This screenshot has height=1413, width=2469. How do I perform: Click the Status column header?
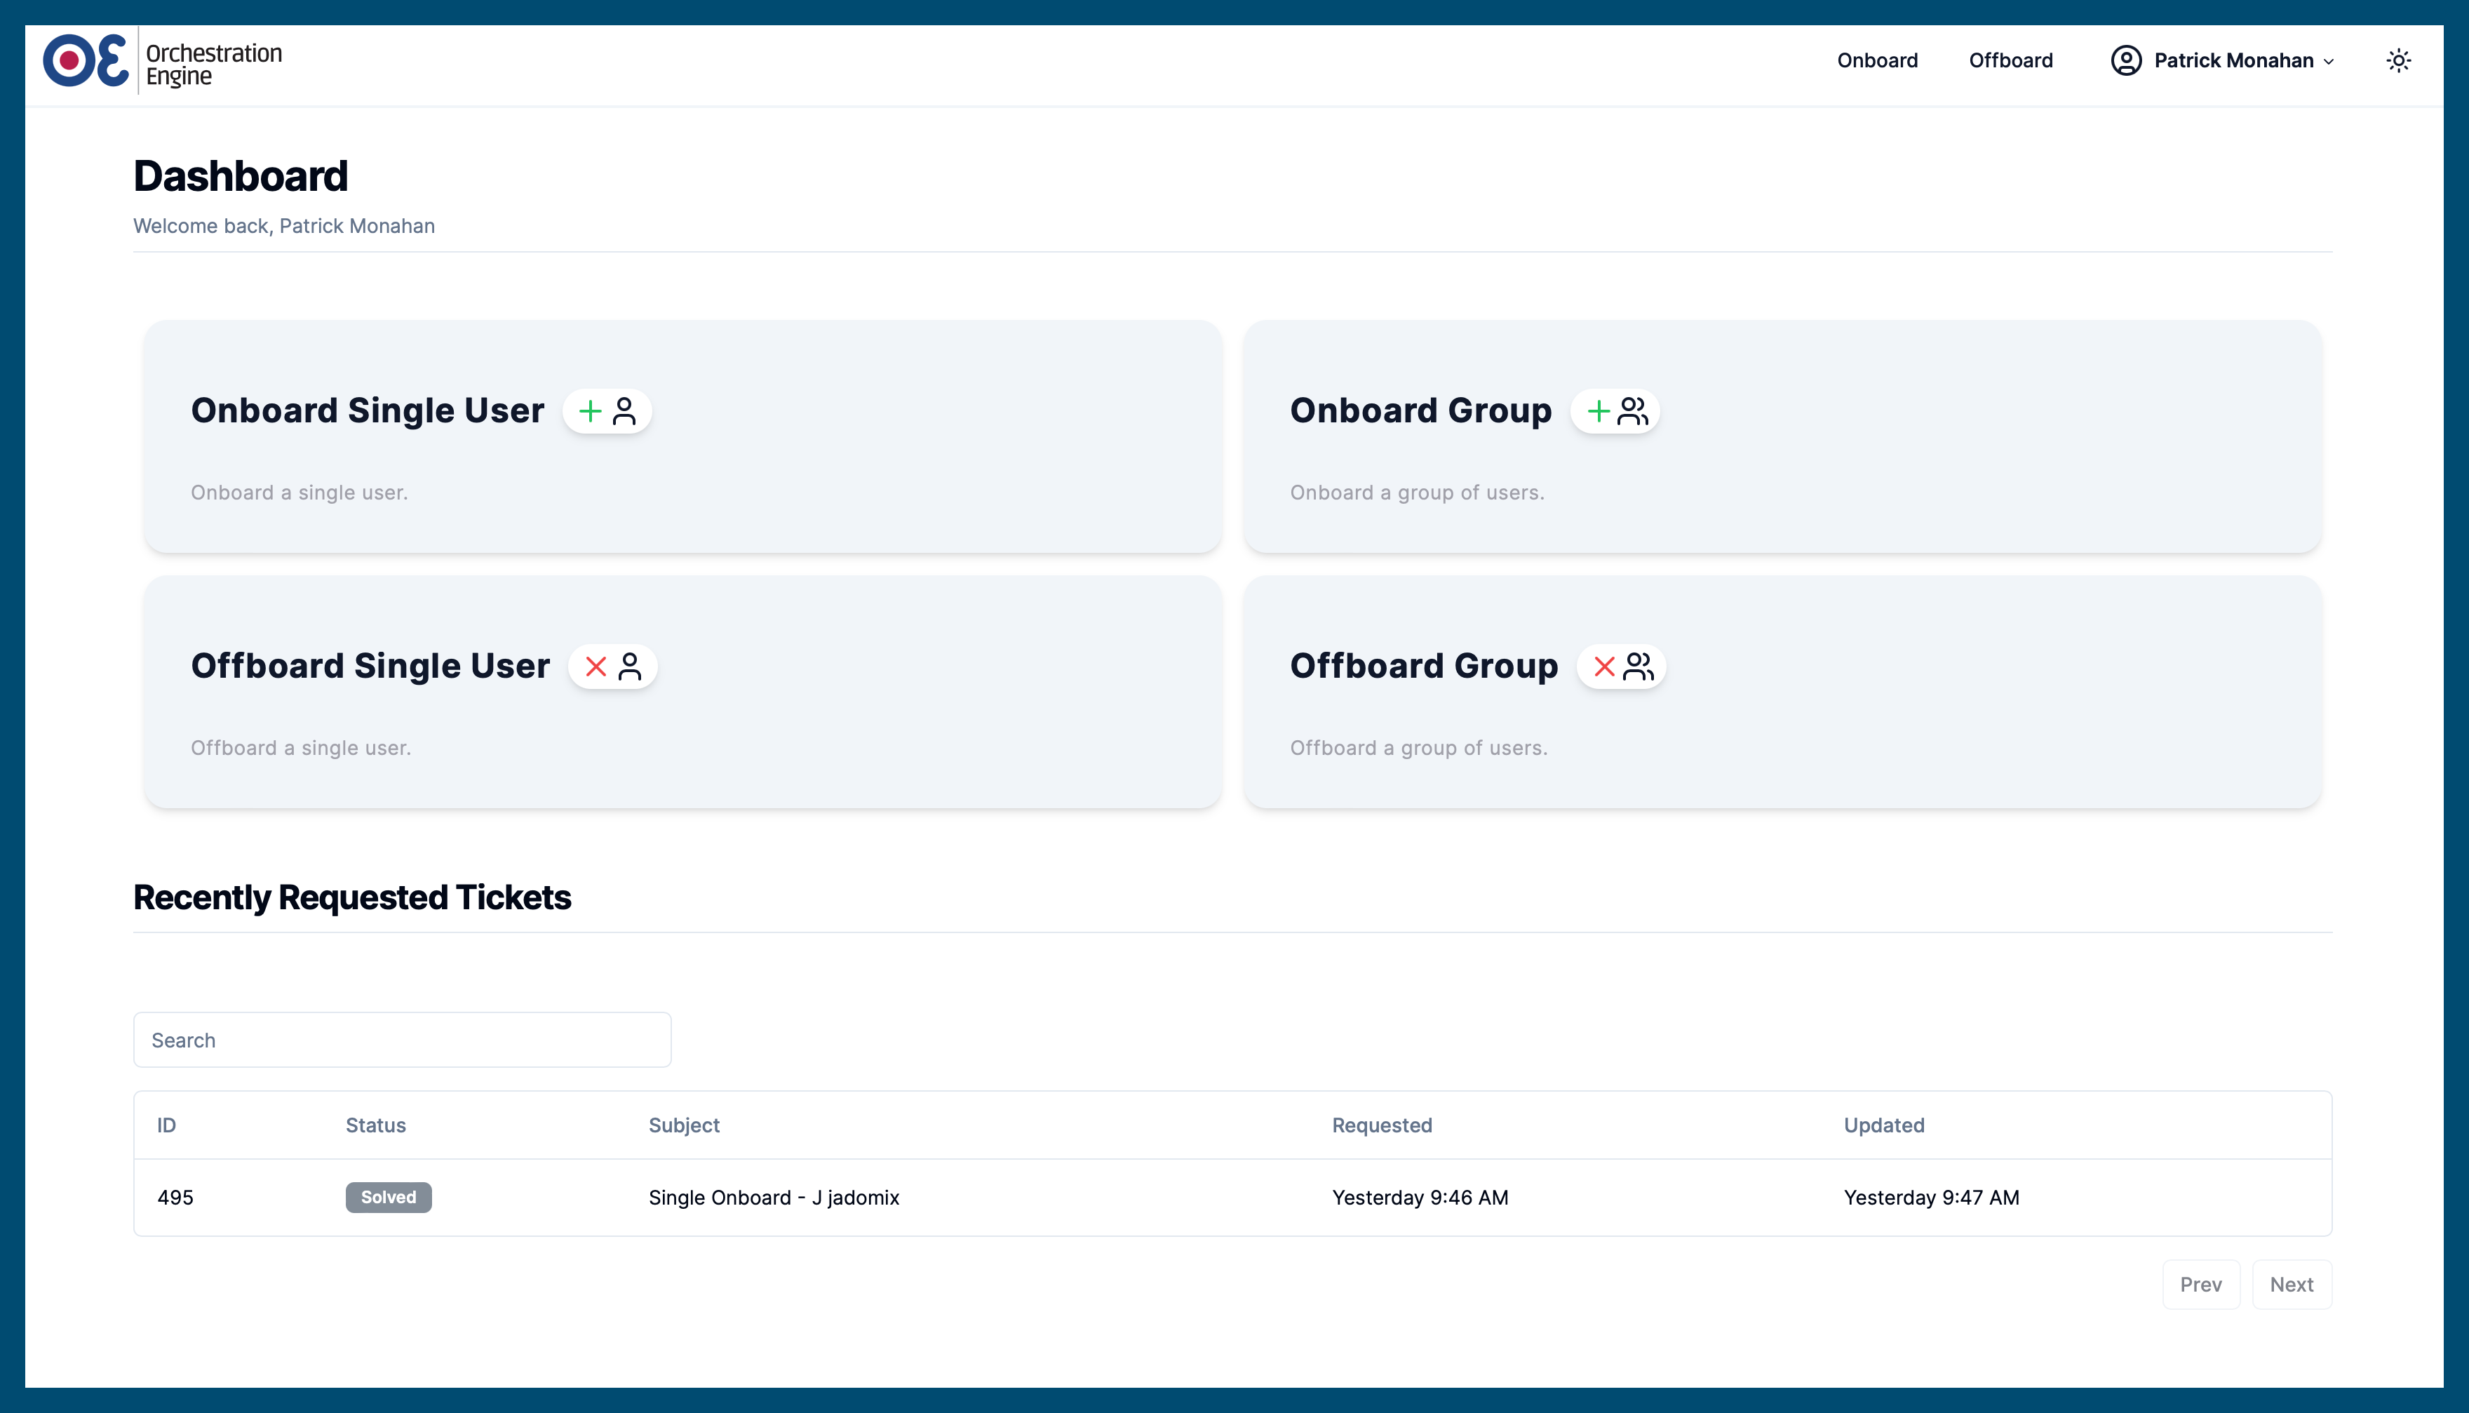point(375,1125)
